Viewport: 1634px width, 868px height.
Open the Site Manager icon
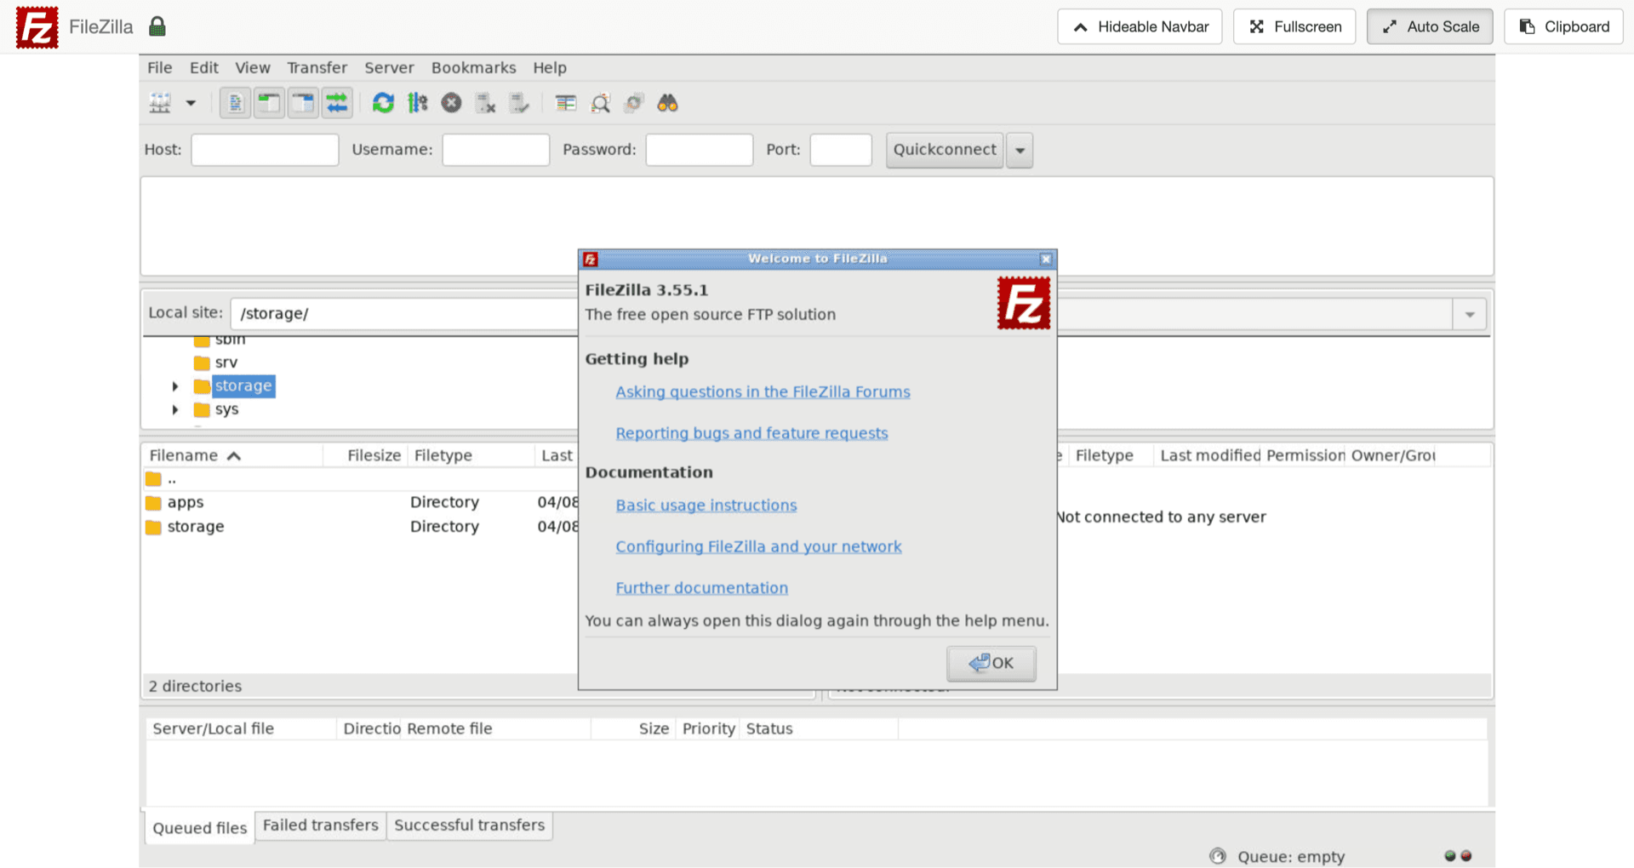(x=160, y=103)
